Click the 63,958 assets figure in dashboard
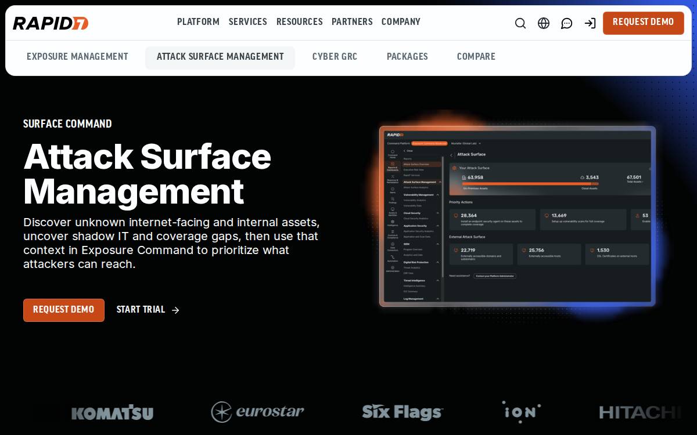The width and height of the screenshot is (697, 435). (475, 177)
